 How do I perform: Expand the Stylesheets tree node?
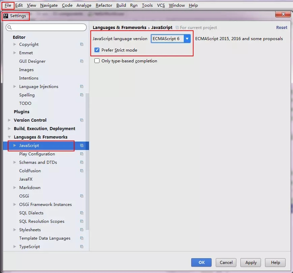(x=14, y=230)
